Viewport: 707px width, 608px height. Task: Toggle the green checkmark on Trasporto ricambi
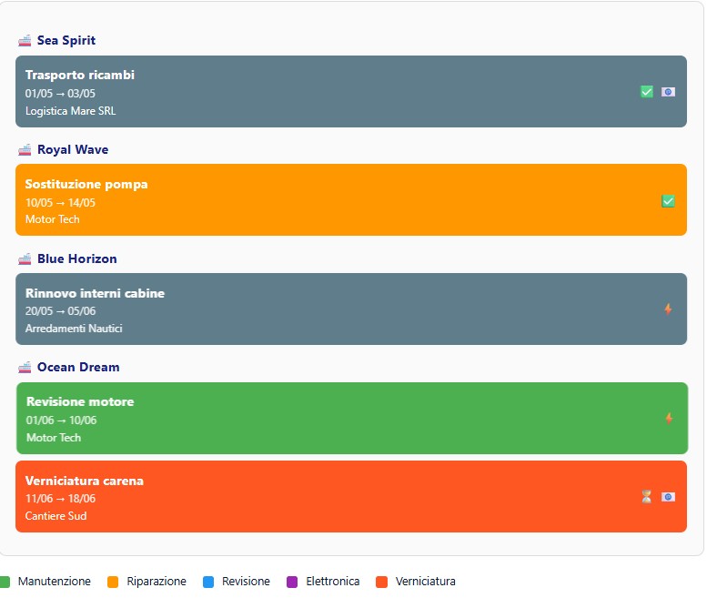click(646, 92)
